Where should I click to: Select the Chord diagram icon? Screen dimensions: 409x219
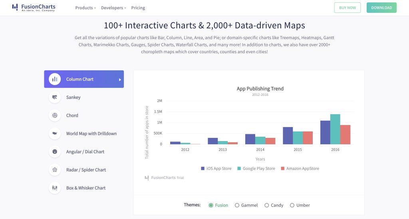55,115
